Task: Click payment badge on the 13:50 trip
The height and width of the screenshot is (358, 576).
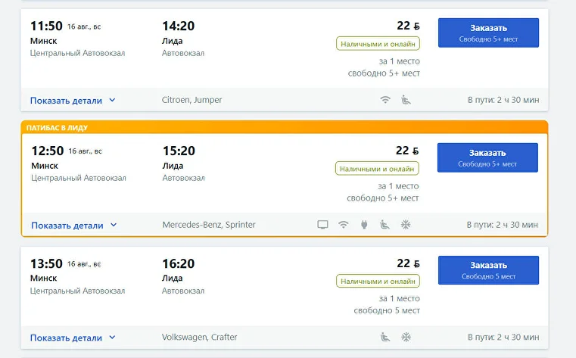Action: [x=378, y=281]
